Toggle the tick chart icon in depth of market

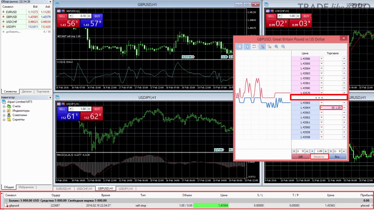(x=239, y=47)
